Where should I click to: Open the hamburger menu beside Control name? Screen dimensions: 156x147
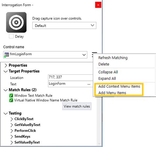(94, 54)
